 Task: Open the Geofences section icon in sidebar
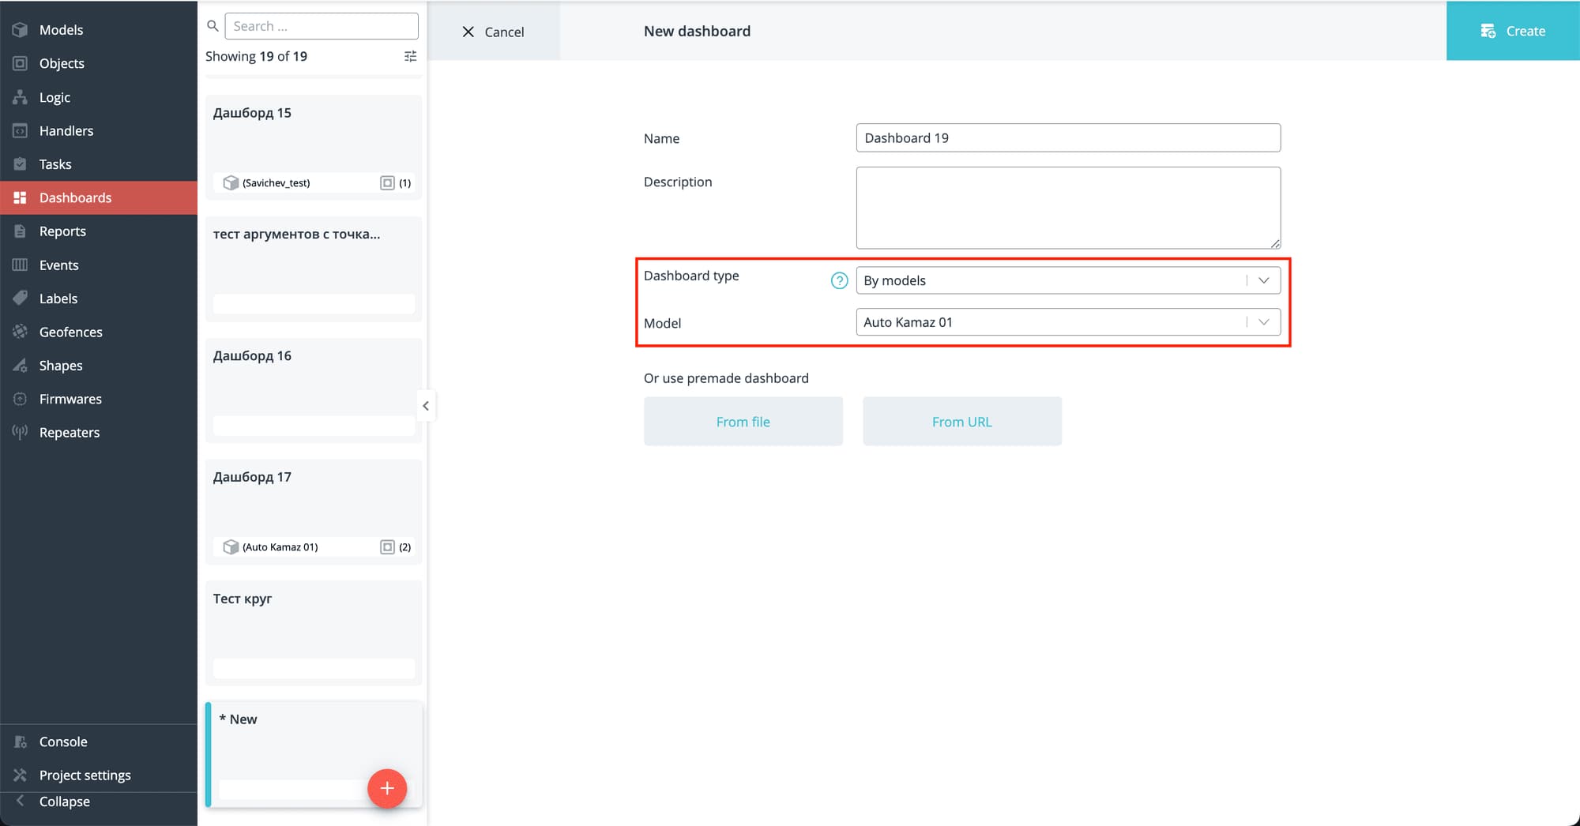[21, 332]
